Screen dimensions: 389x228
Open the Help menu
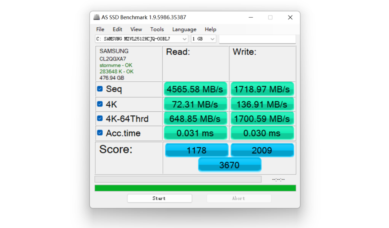[x=210, y=29]
